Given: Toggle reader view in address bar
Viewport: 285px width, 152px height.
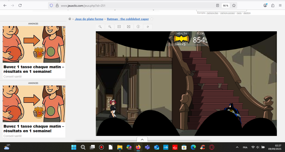Looking at the screenshot, I should point(217,5).
